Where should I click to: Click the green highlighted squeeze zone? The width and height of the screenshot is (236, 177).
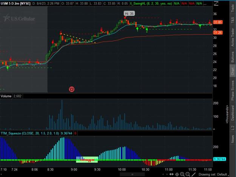click(87, 160)
